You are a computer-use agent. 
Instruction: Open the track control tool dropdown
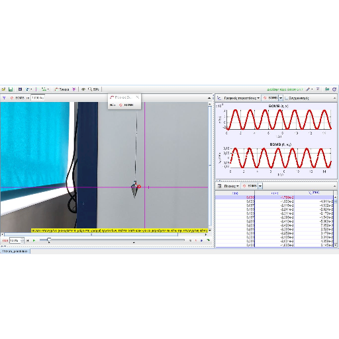click(45, 89)
